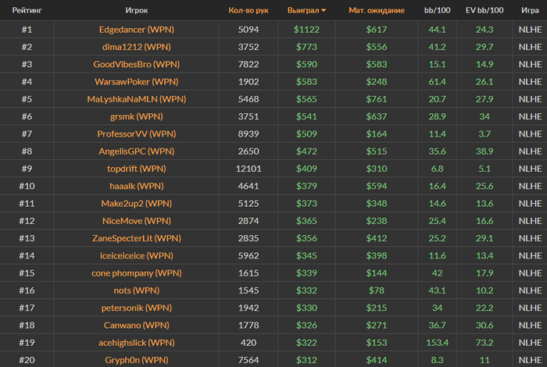Open player dima1212 (WPN) profile
547x367 pixels.
(x=137, y=47)
